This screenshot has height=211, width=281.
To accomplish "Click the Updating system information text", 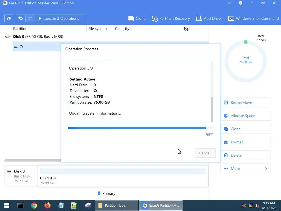I will click(x=95, y=113).
